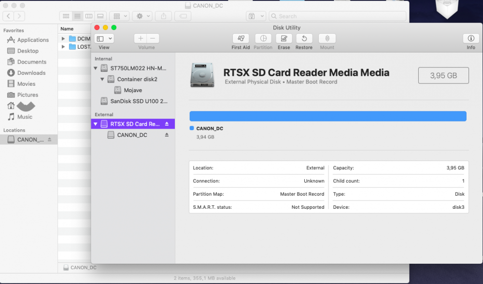The width and height of the screenshot is (483, 284).
Task: Click the Erase toolbar icon
Action: pyautogui.click(x=284, y=39)
